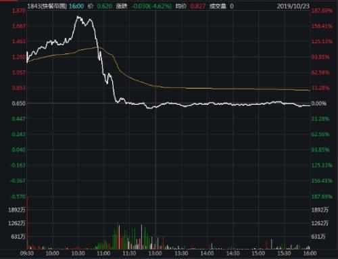
Task: Select the white price line's highest peak
Action: pos(78,16)
